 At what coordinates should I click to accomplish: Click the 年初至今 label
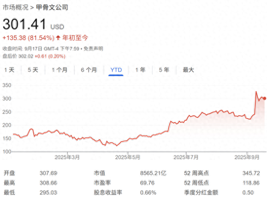click(x=75, y=38)
